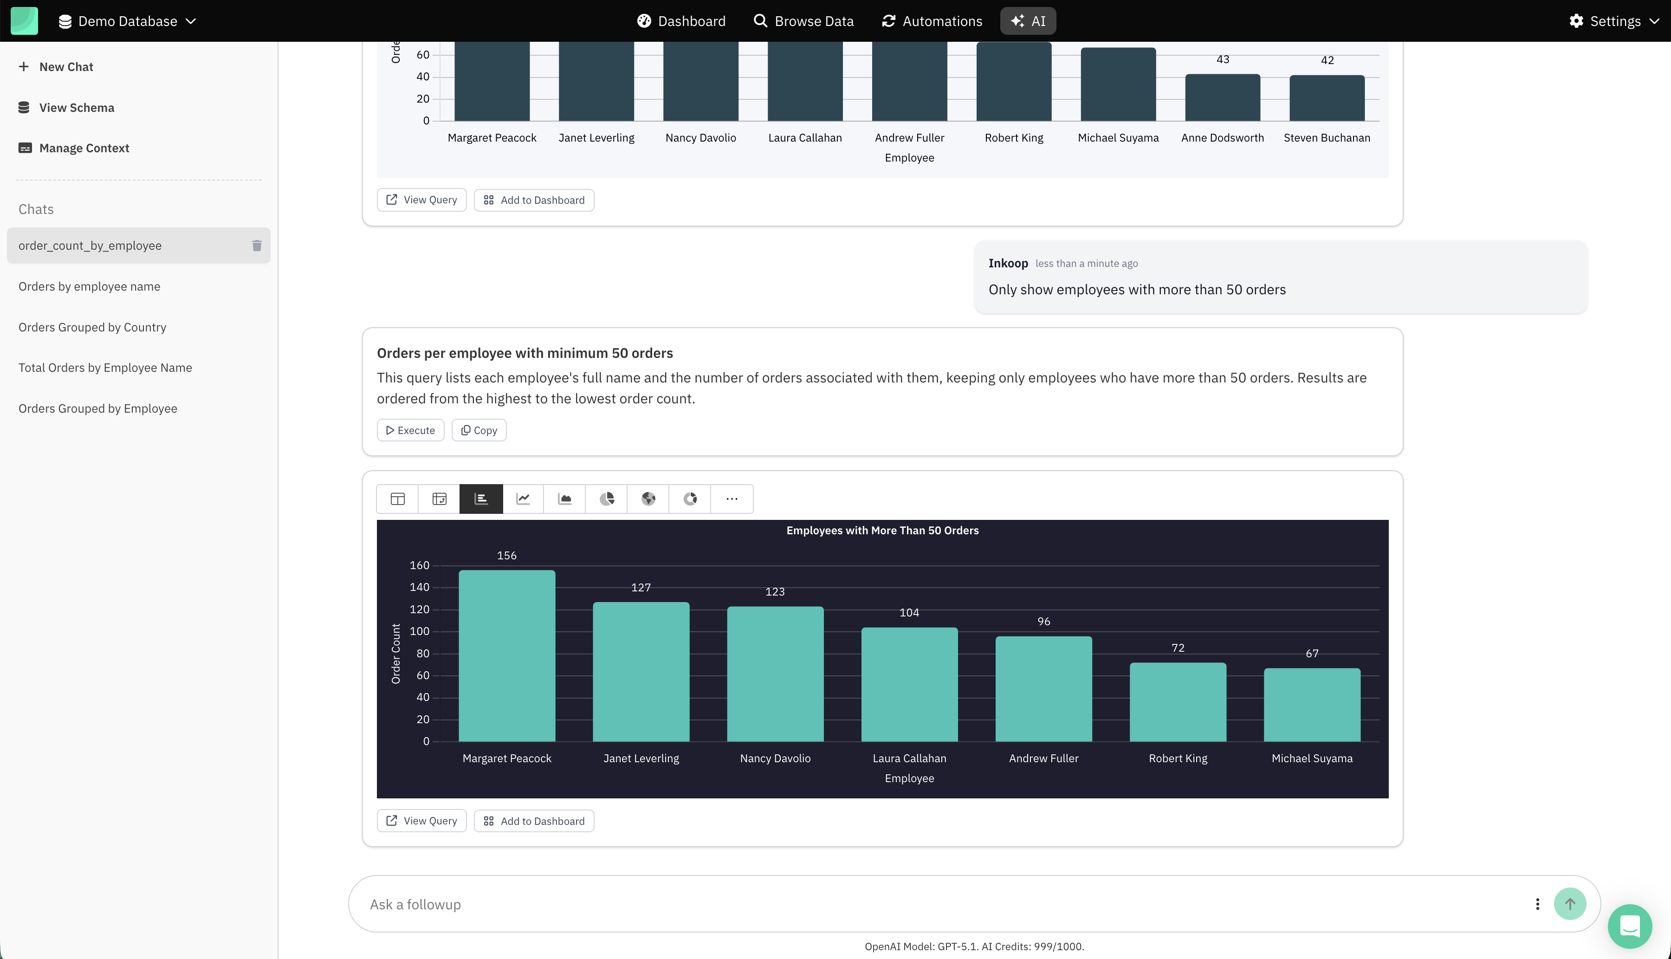Expand more chart types ellipsis
The width and height of the screenshot is (1671, 959).
coord(732,499)
